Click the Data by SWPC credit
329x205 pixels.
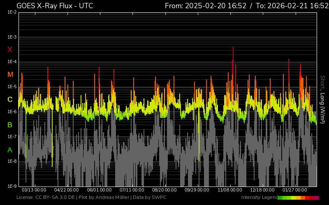152,198
